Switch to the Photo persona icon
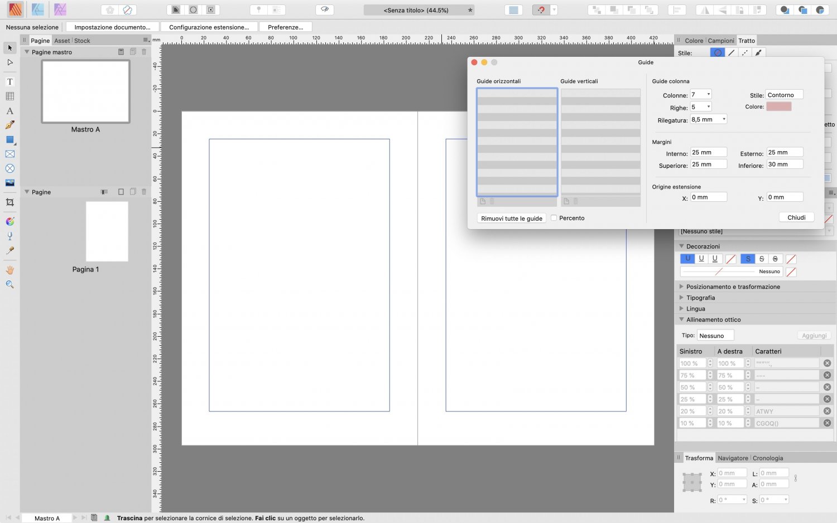837x523 pixels. (x=60, y=9)
